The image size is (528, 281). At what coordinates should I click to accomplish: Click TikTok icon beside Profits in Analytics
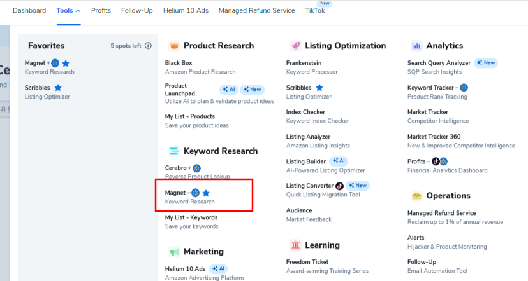(x=436, y=161)
